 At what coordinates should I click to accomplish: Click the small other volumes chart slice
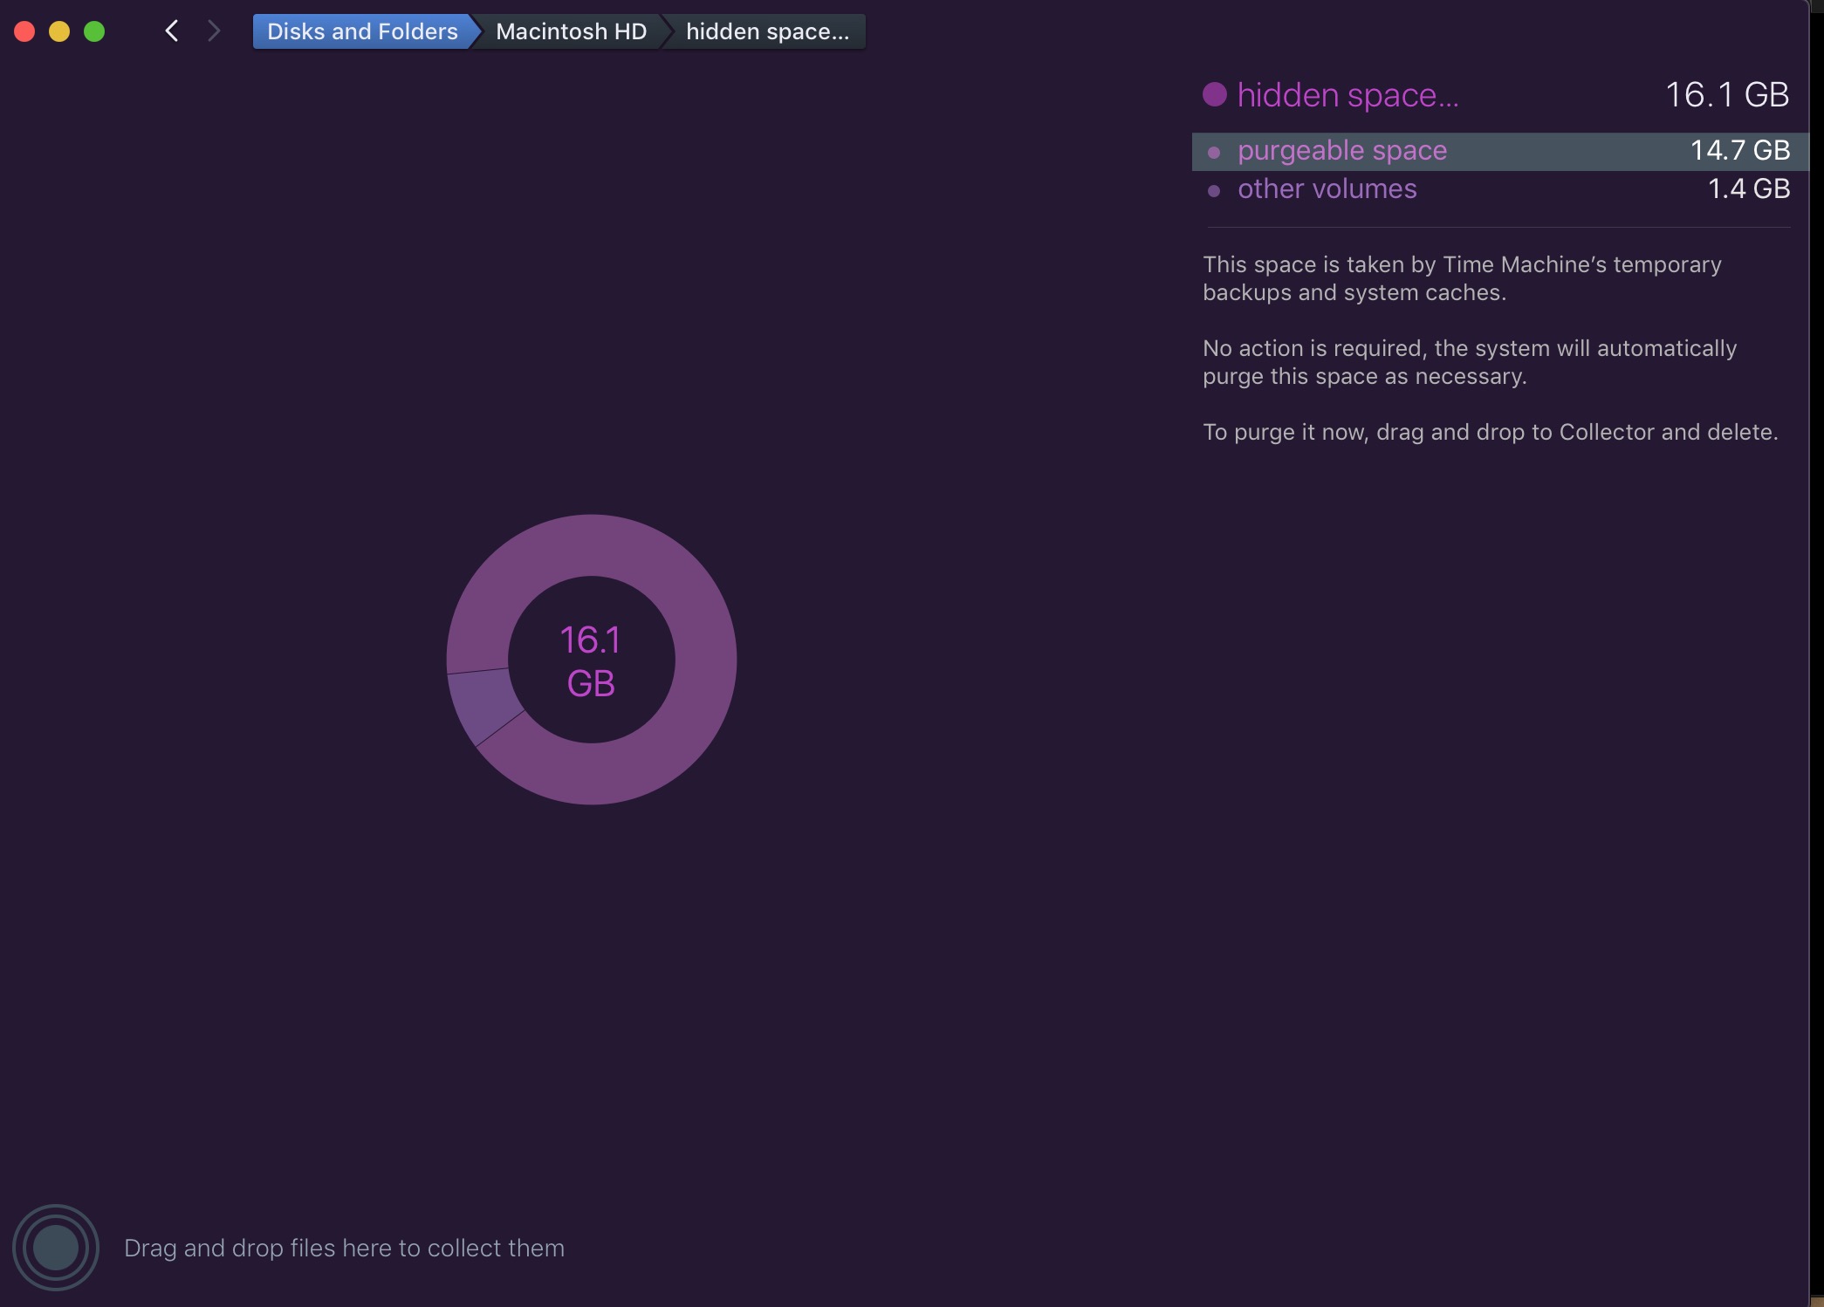(484, 702)
